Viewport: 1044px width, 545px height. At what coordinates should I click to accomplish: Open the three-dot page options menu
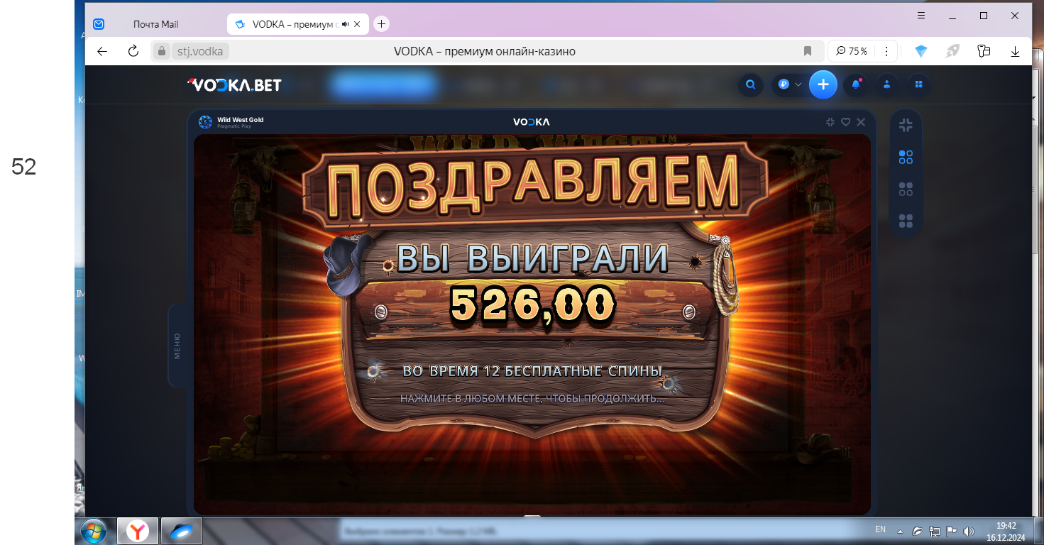click(x=886, y=51)
